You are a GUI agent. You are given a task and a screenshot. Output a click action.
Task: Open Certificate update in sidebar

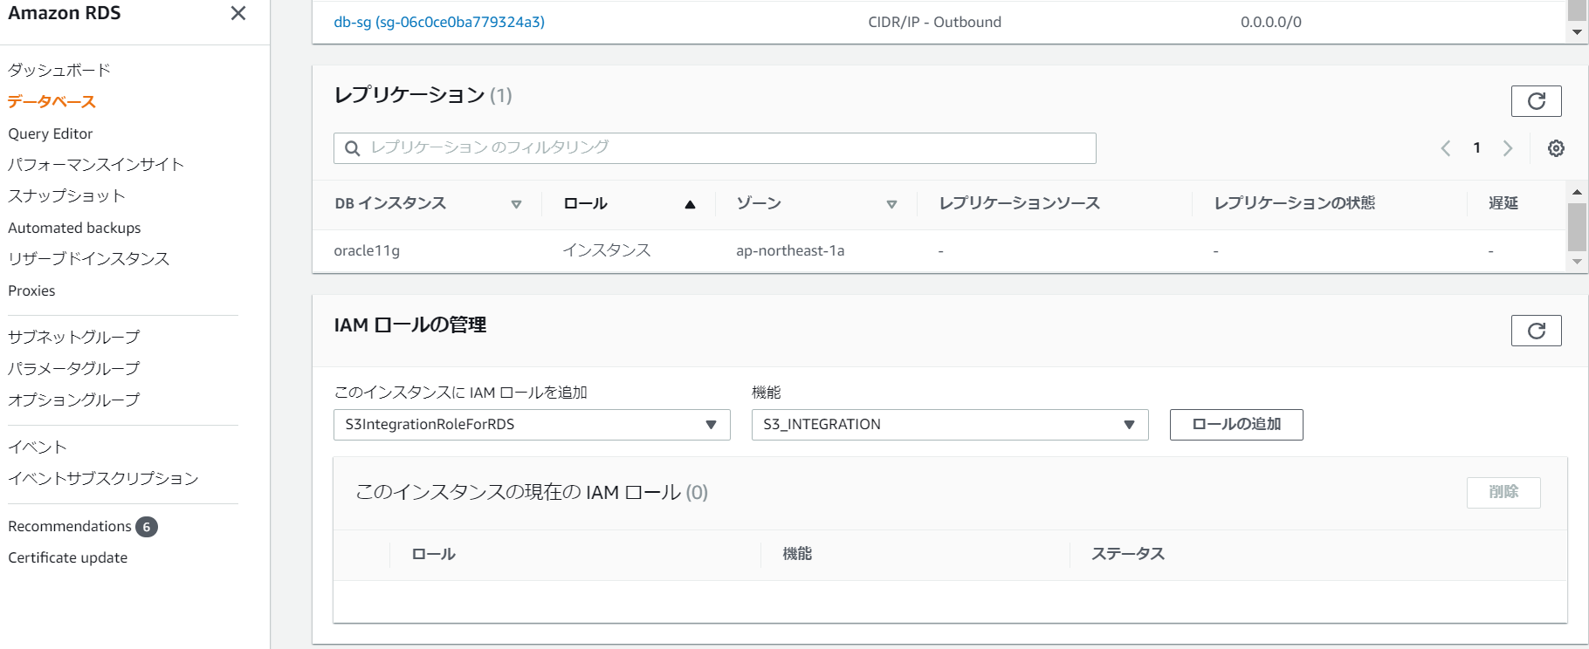click(68, 557)
